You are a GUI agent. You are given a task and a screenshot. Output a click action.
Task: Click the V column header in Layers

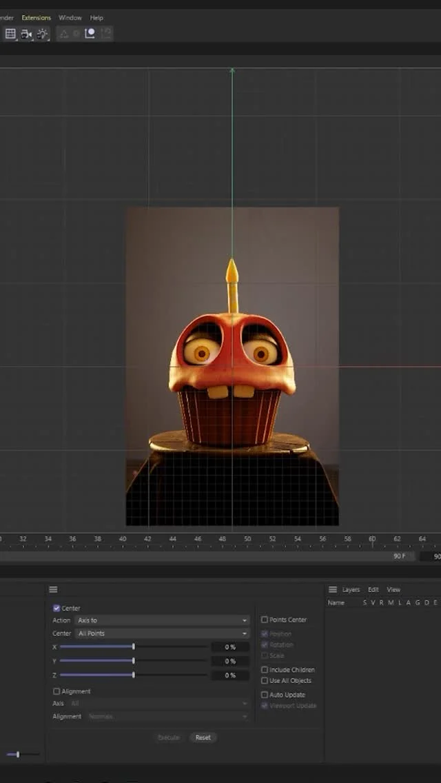coord(373,602)
